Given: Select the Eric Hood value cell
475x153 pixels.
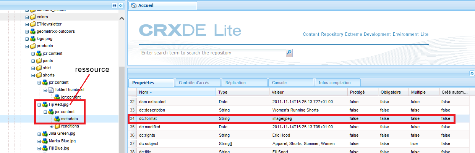Looking at the screenshot, I should [281, 135].
